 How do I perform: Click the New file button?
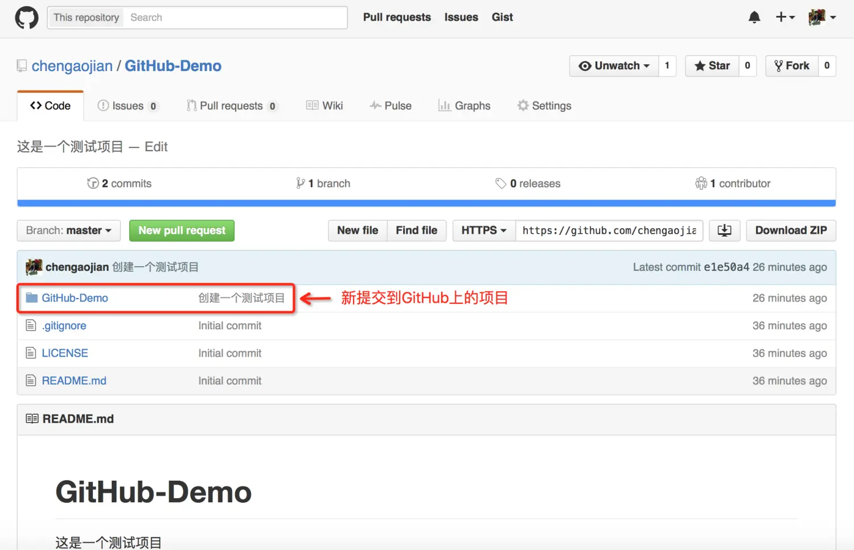358,230
